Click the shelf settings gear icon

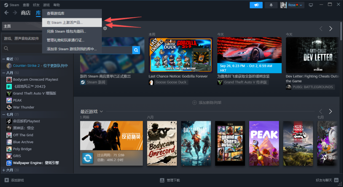pyautogui.click(x=105, y=28)
